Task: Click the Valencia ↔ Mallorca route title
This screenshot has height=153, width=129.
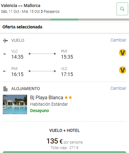Action: tap(21, 5)
